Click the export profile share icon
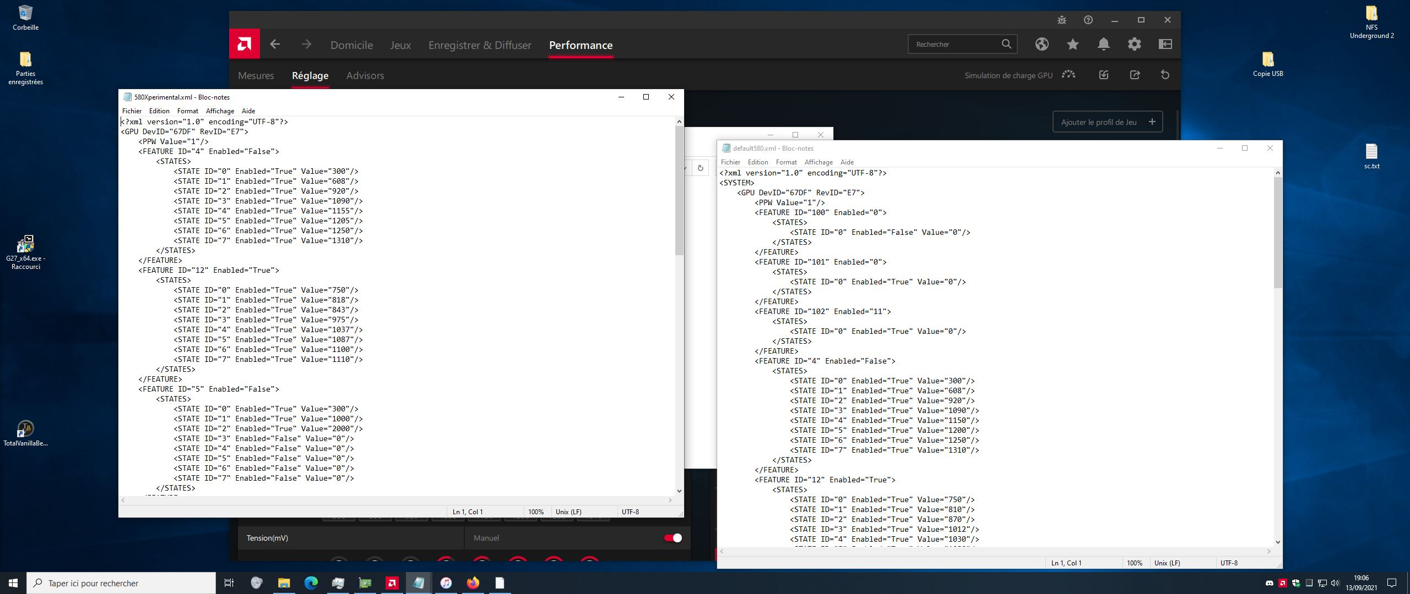The height and width of the screenshot is (594, 1410). pyautogui.click(x=1135, y=75)
